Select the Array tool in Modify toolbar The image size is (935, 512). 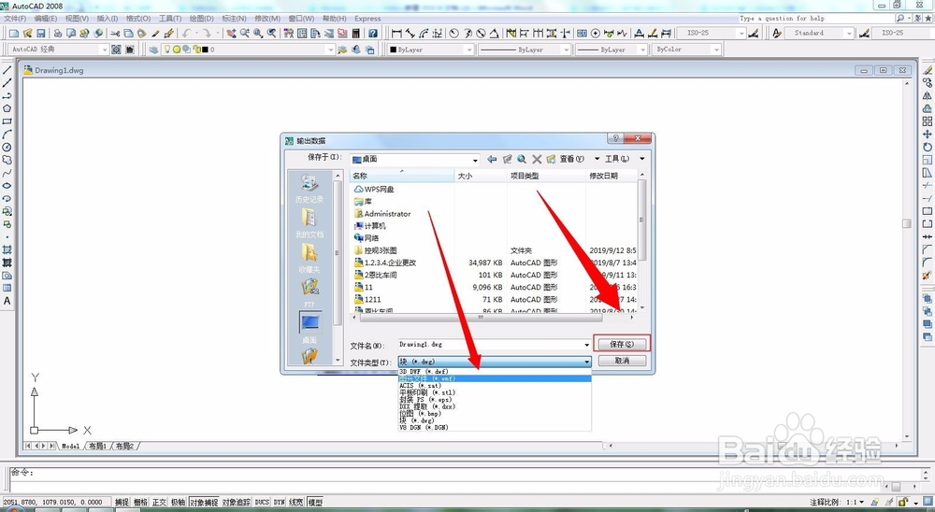pos(928,121)
